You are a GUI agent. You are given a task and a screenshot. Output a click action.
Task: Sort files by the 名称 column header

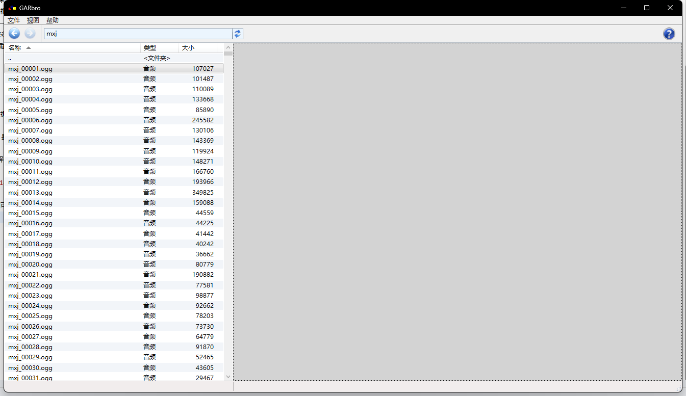pyautogui.click(x=72, y=48)
